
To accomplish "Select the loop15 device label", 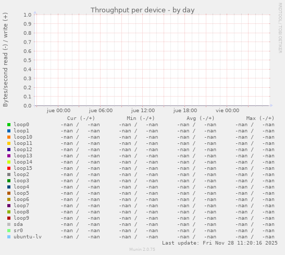I will [x=23, y=168].
